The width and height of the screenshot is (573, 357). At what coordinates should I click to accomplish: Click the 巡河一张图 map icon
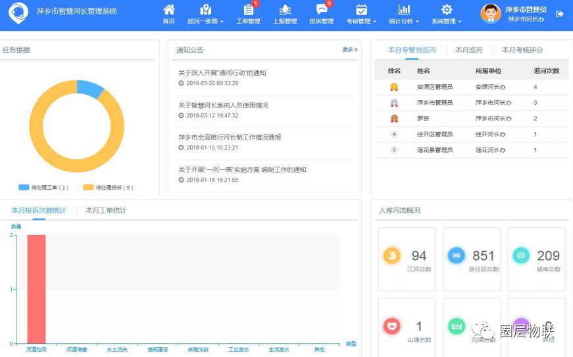(x=206, y=10)
